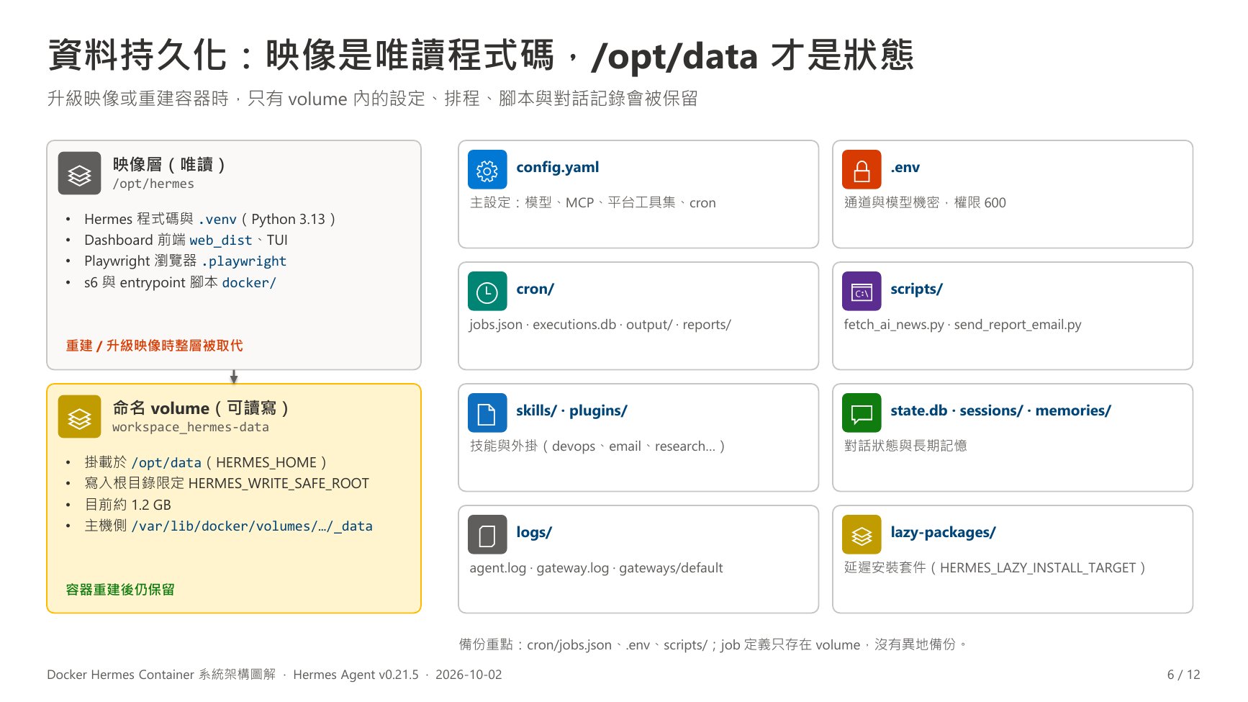This screenshot has height=702, width=1248.
Task: Click the 備份重點 footnote line
Action: [x=713, y=644]
